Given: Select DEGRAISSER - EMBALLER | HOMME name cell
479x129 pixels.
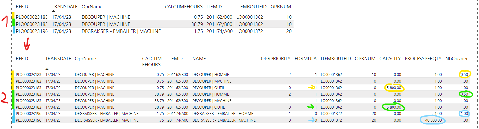Looking at the screenshot, I should point(222,114).
